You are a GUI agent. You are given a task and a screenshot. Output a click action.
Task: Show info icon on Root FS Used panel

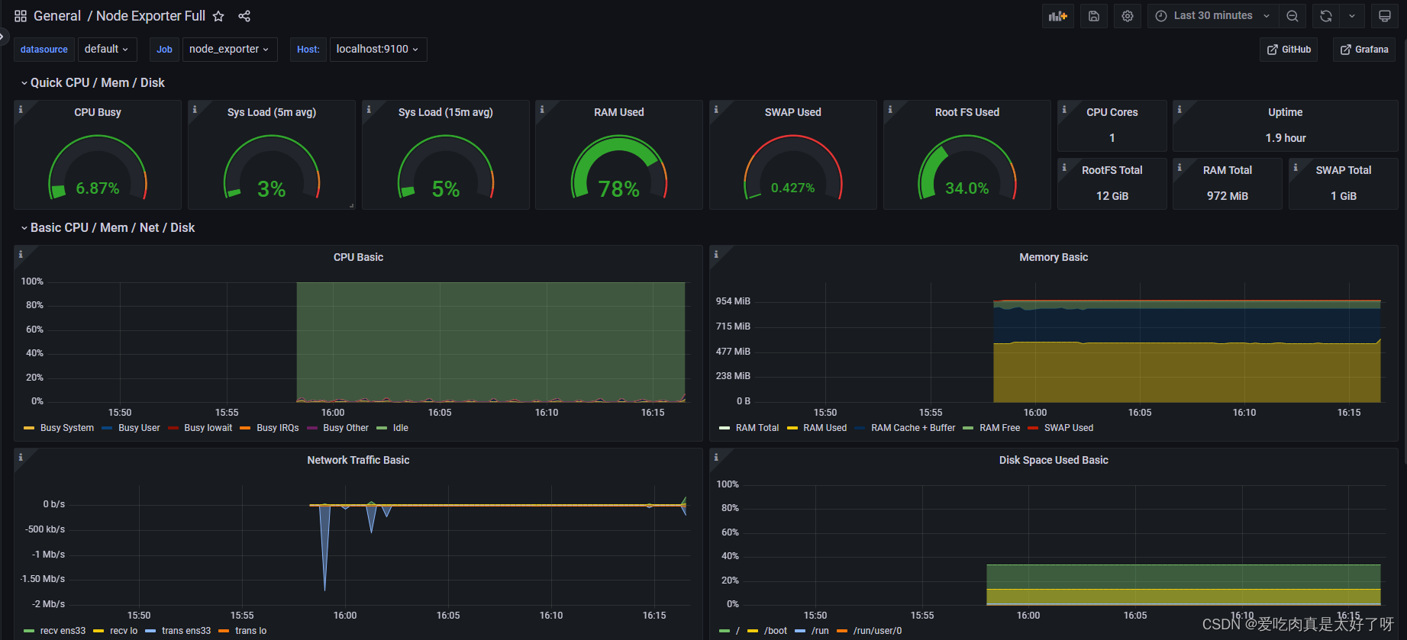(890, 109)
